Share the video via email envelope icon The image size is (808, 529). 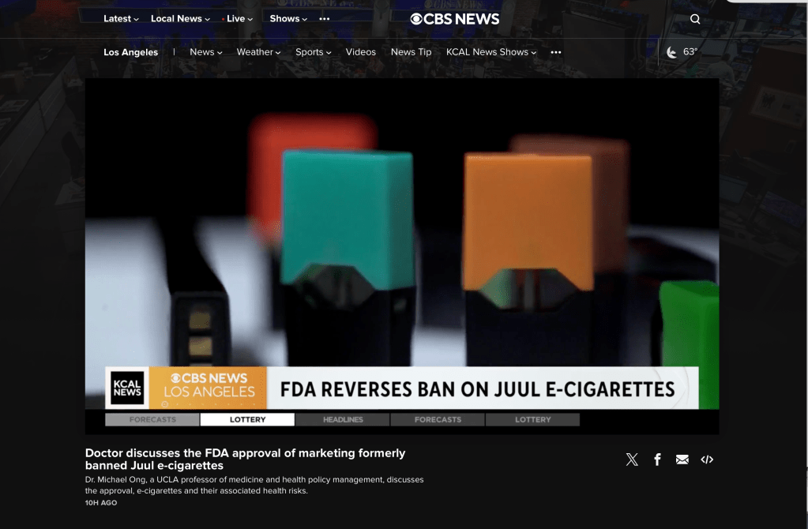[x=682, y=460]
